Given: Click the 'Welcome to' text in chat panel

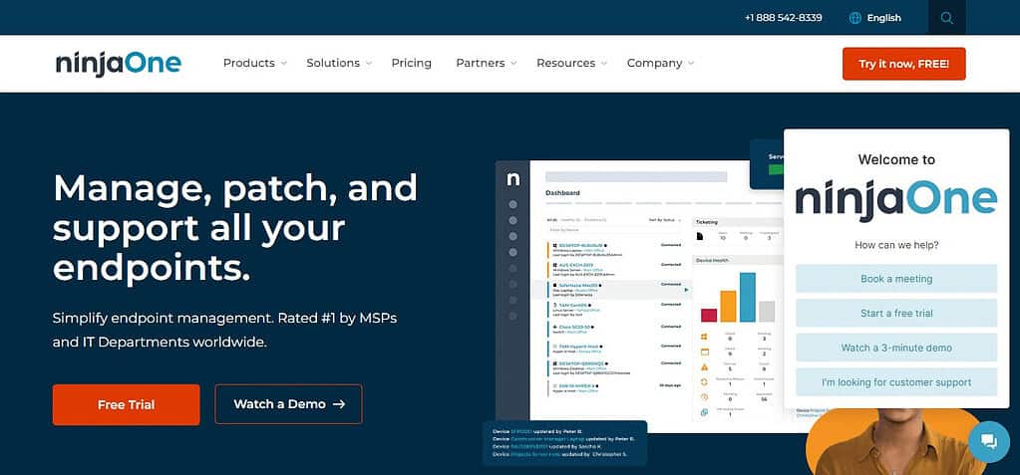Looking at the screenshot, I should point(895,159).
